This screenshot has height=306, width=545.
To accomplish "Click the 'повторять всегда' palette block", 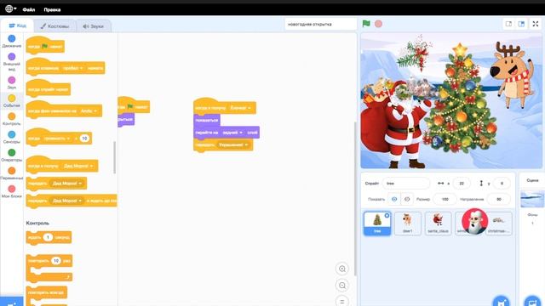I will click(46, 293).
